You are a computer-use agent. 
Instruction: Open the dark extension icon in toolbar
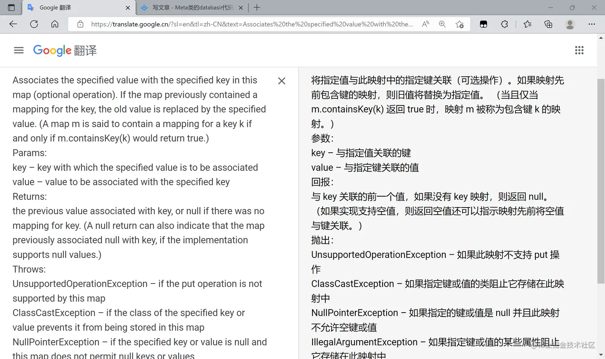[483, 24]
